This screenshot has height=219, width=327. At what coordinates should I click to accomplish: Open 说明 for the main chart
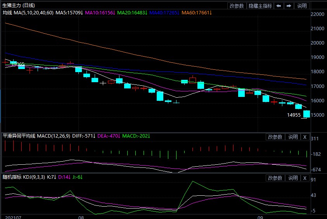coord(302,6)
